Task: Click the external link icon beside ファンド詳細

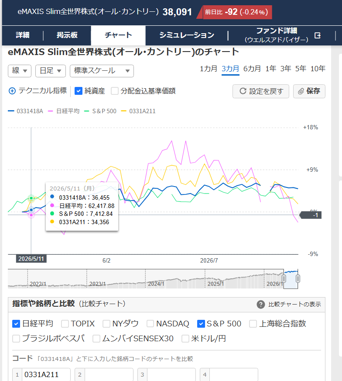Action: point(317,35)
